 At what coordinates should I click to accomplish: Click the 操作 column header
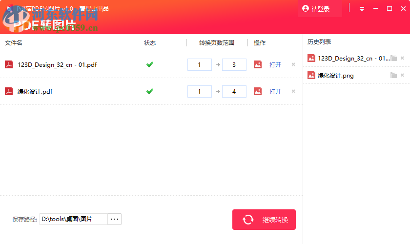[x=260, y=43]
